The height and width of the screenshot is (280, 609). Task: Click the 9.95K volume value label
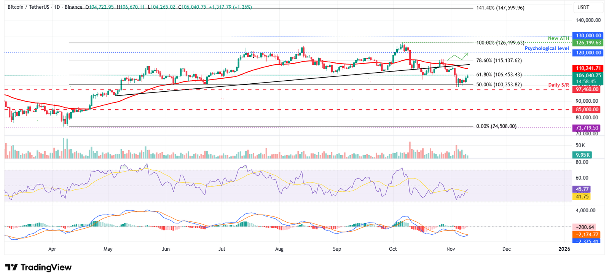[x=583, y=155]
